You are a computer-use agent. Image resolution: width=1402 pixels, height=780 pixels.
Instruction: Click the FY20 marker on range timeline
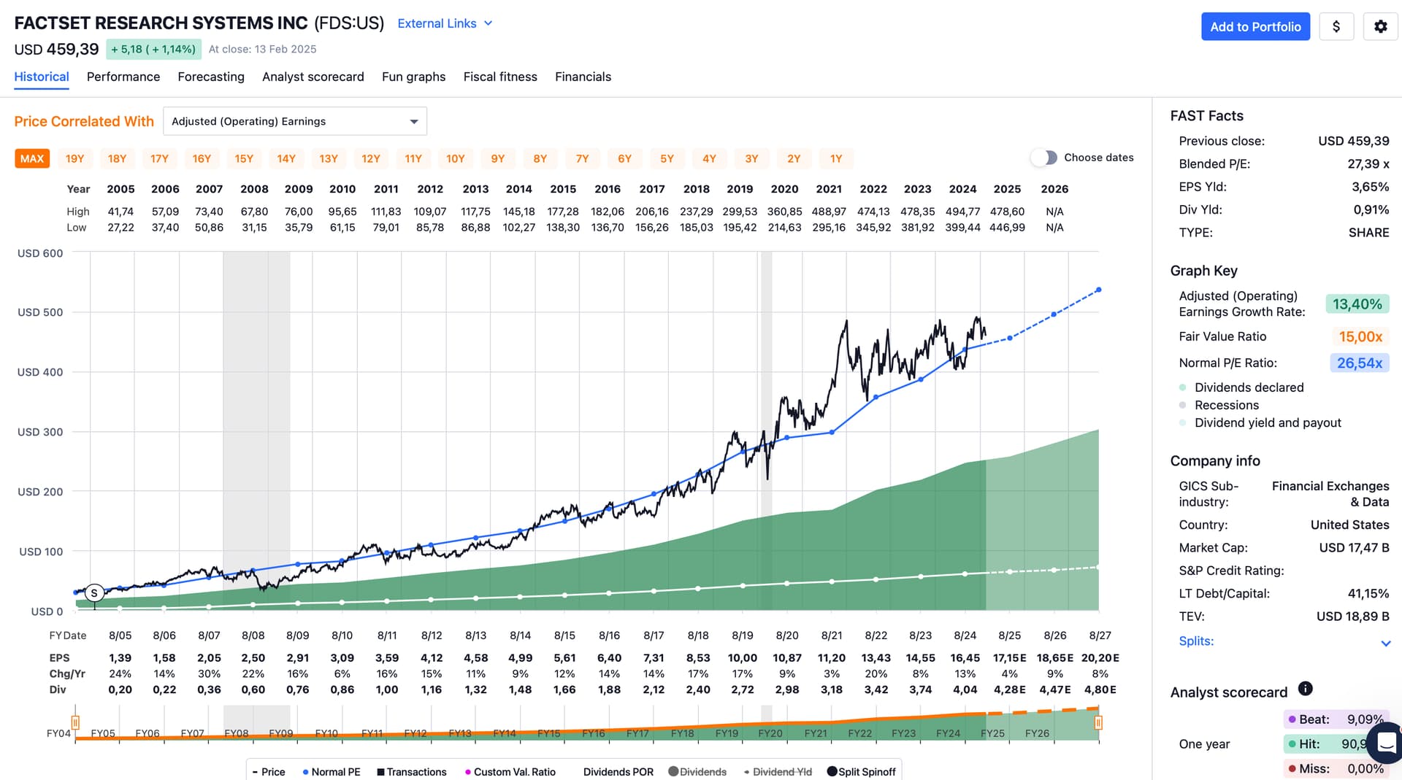[770, 733]
